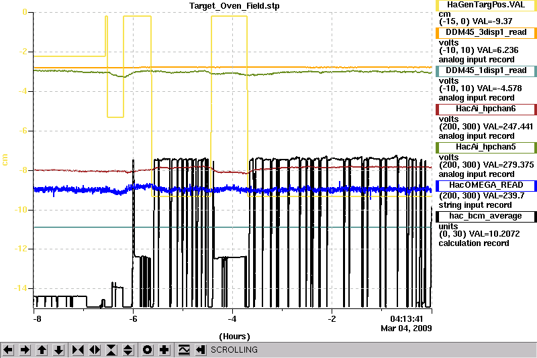Click the (Hours) x-axis label

[x=234, y=337]
